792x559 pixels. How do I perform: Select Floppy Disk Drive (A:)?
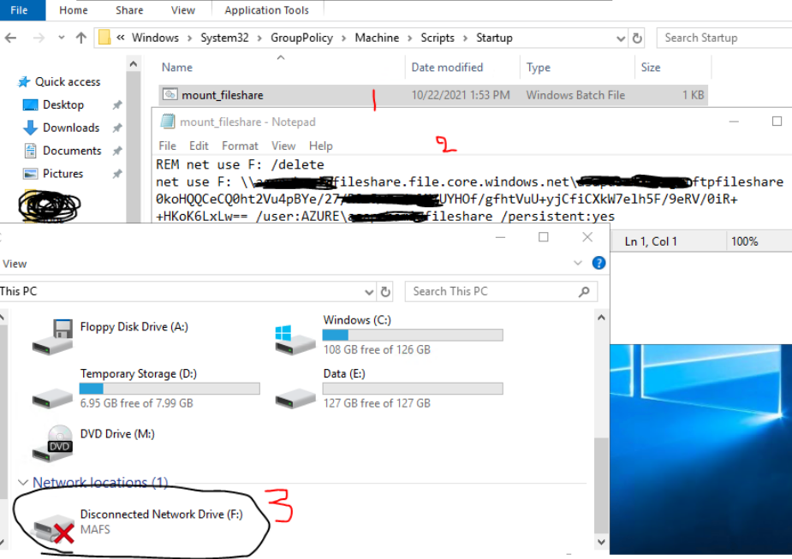pyautogui.click(x=111, y=336)
